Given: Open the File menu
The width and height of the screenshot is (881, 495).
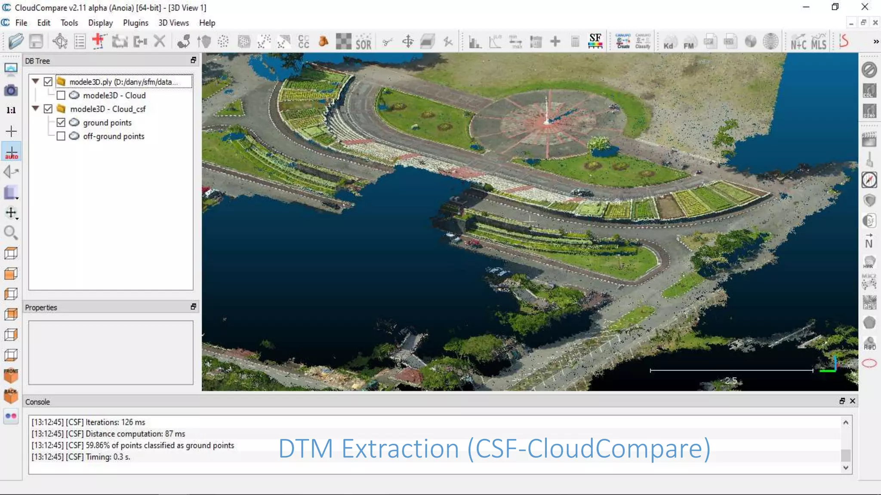Looking at the screenshot, I should pyautogui.click(x=21, y=23).
